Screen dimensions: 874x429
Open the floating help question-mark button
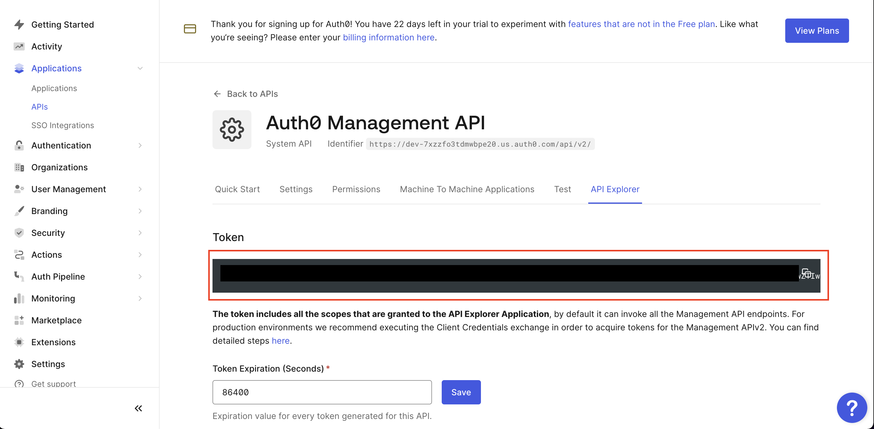[852, 408]
